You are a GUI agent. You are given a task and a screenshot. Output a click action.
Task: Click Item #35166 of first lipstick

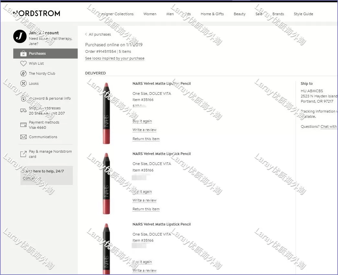143,100
